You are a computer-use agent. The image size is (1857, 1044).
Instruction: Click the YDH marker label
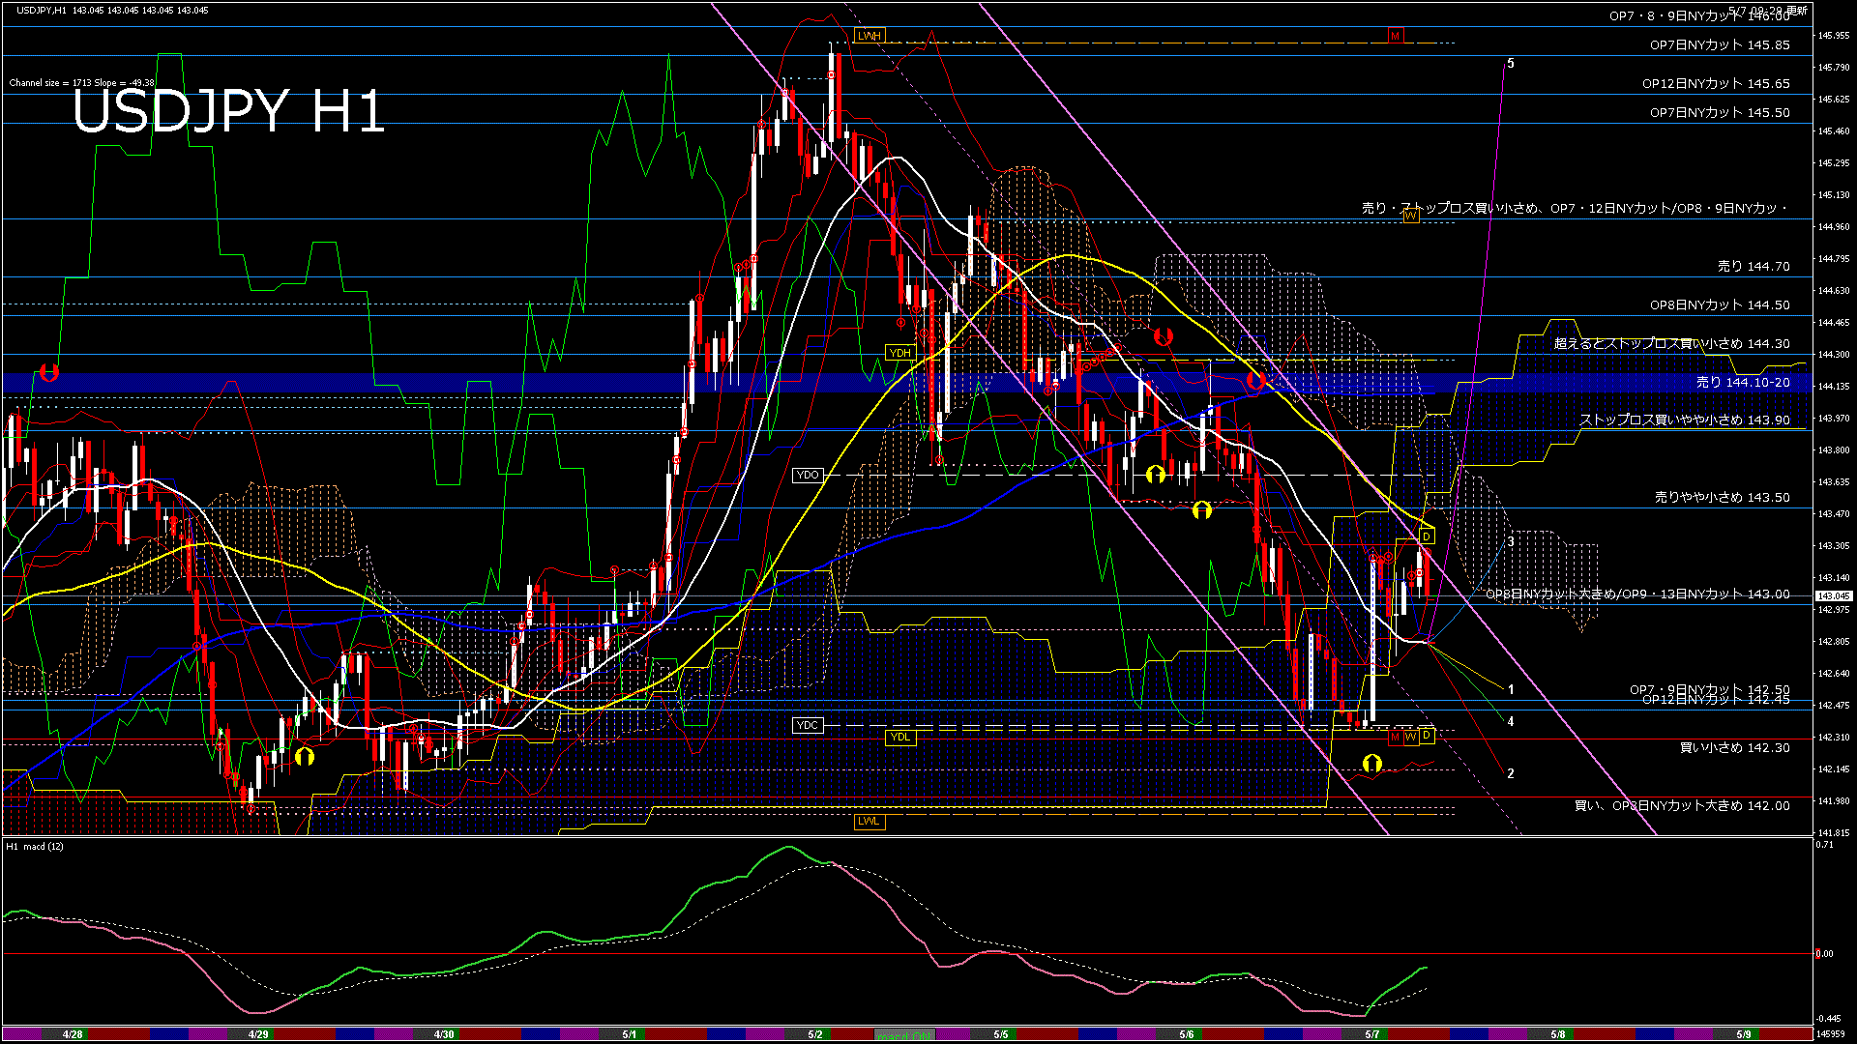click(899, 353)
